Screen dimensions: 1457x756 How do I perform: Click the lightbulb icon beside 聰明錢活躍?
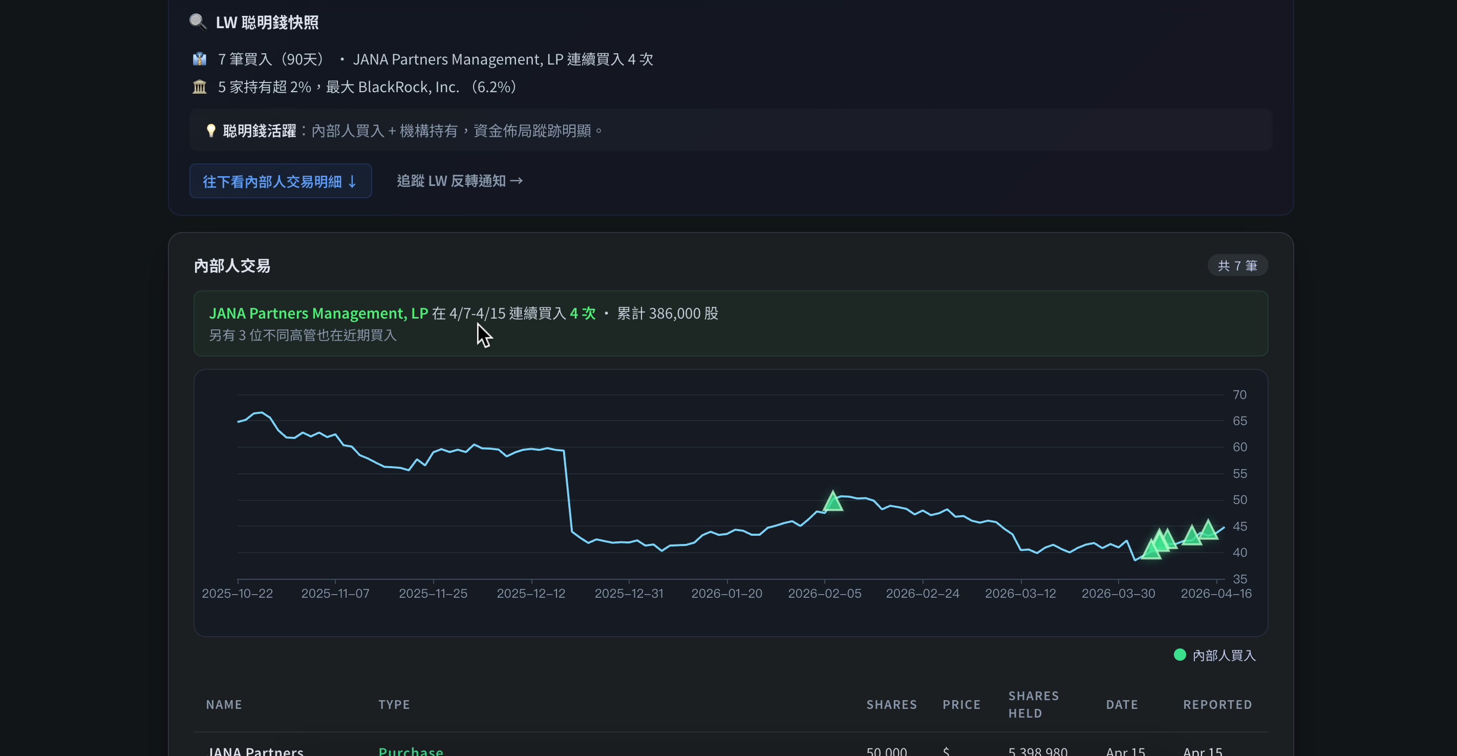(x=211, y=131)
